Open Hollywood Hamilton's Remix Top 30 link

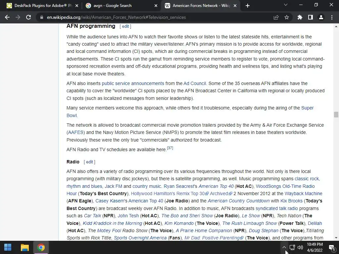click(x=169, y=193)
